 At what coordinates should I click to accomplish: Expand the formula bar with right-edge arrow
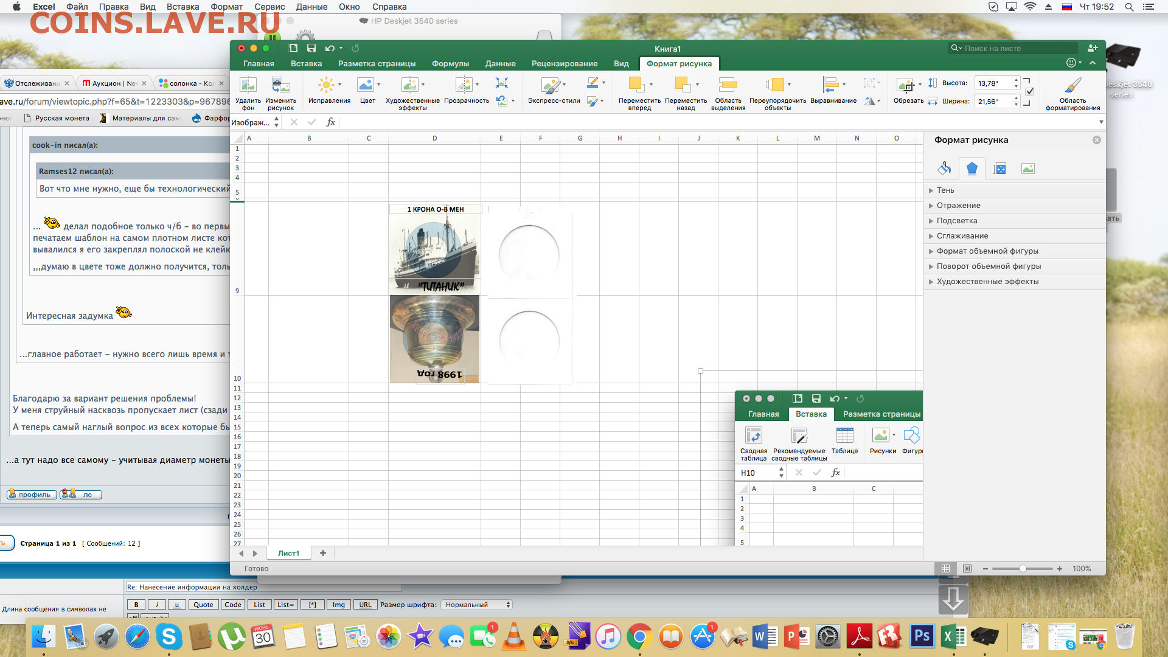[1101, 122]
